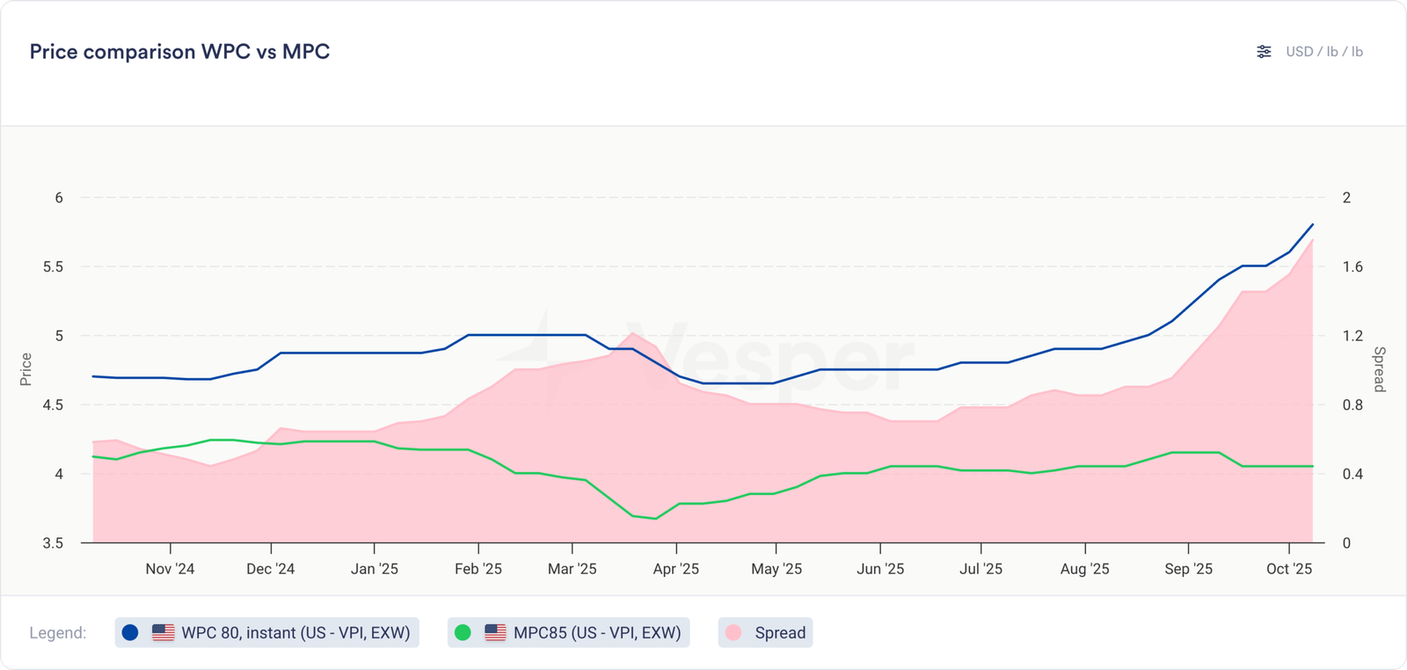Click the US flag beside MPC85
The height and width of the screenshot is (670, 1407).
[x=496, y=632]
